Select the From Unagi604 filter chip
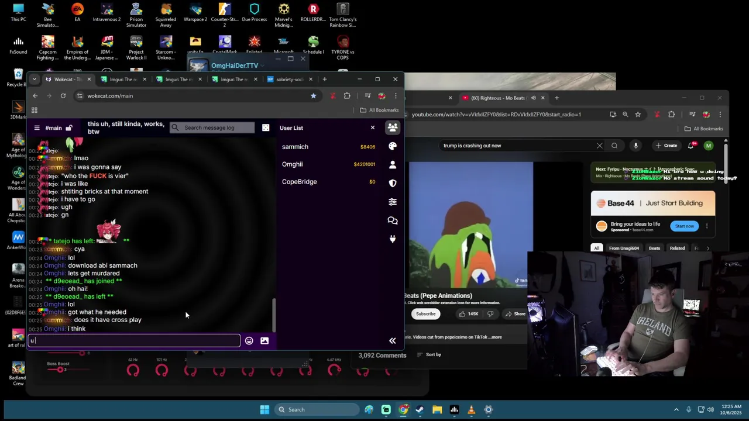Viewport: 749px width, 421px height. pyautogui.click(x=624, y=248)
